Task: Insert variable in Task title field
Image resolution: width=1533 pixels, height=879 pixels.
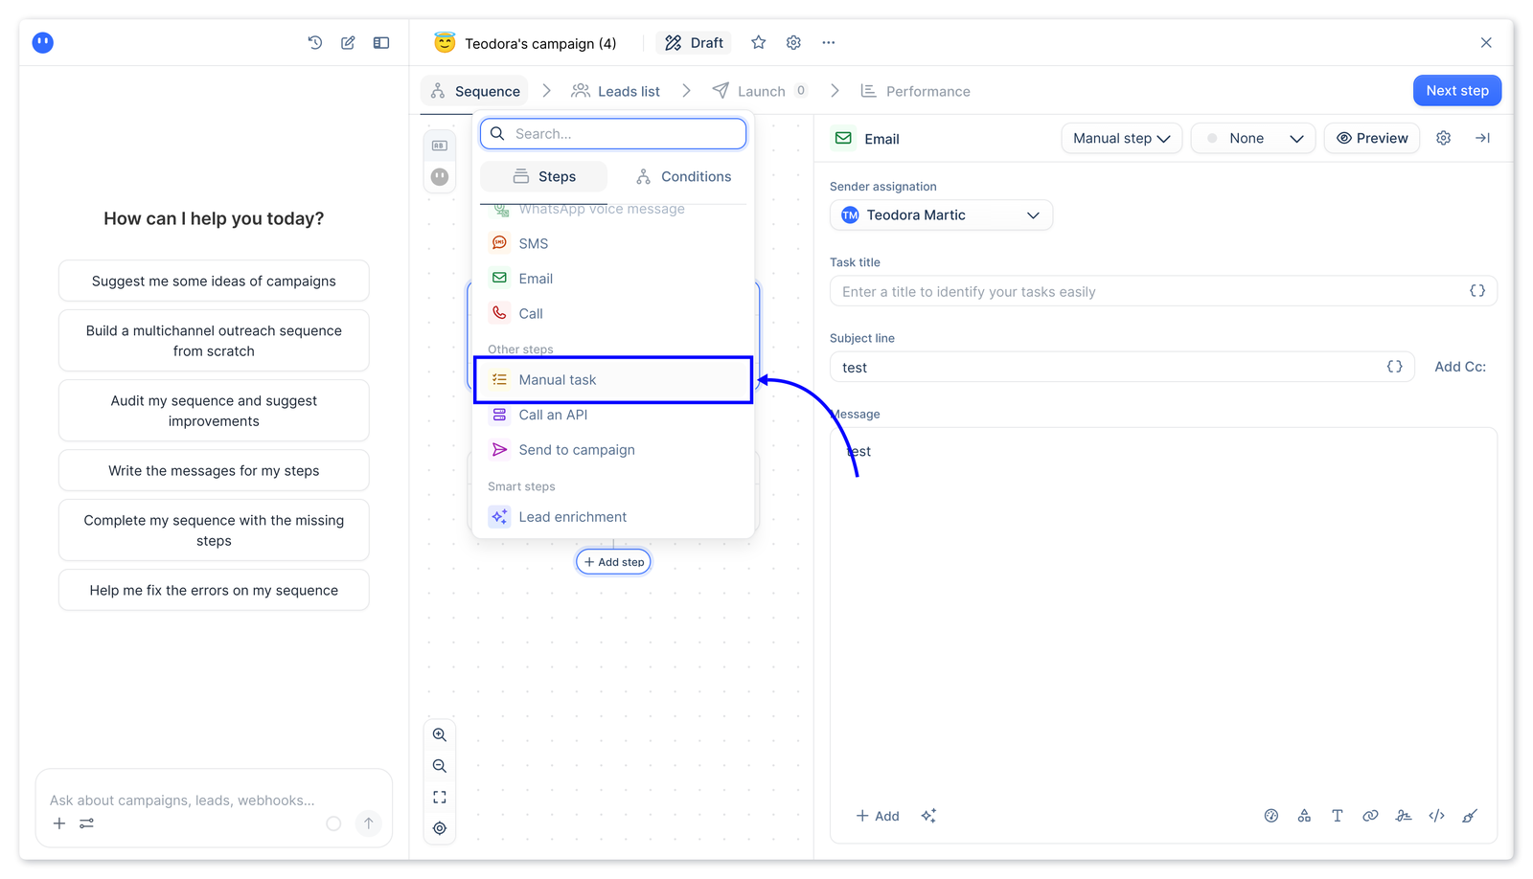Action: (x=1477, y=291)
